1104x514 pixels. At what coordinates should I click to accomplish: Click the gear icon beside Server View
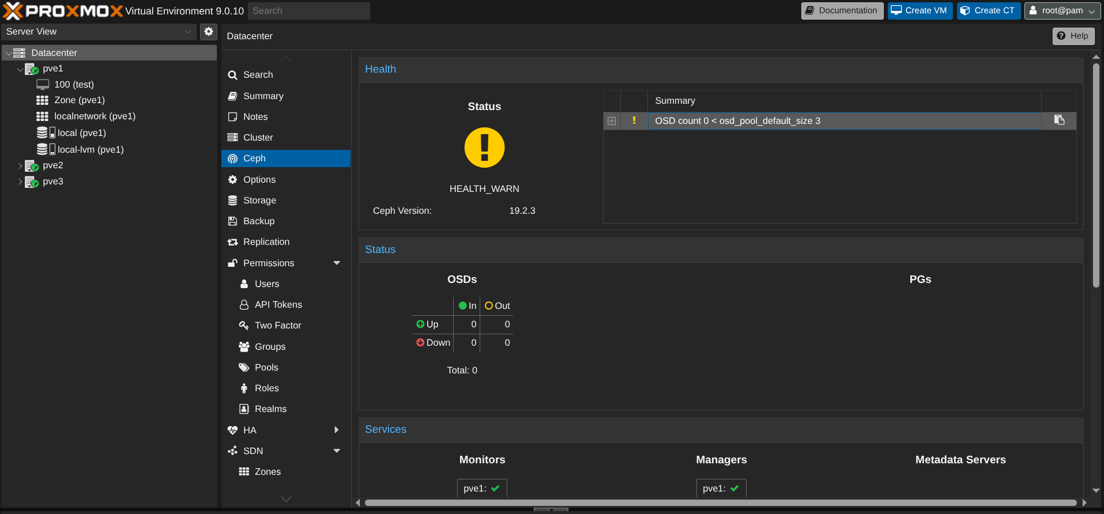[x=209, y=32]
